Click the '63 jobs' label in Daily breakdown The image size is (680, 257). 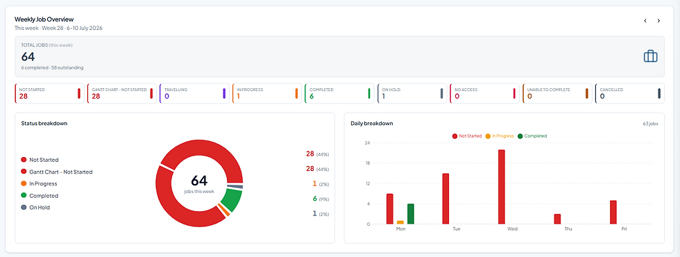[651, 124]
